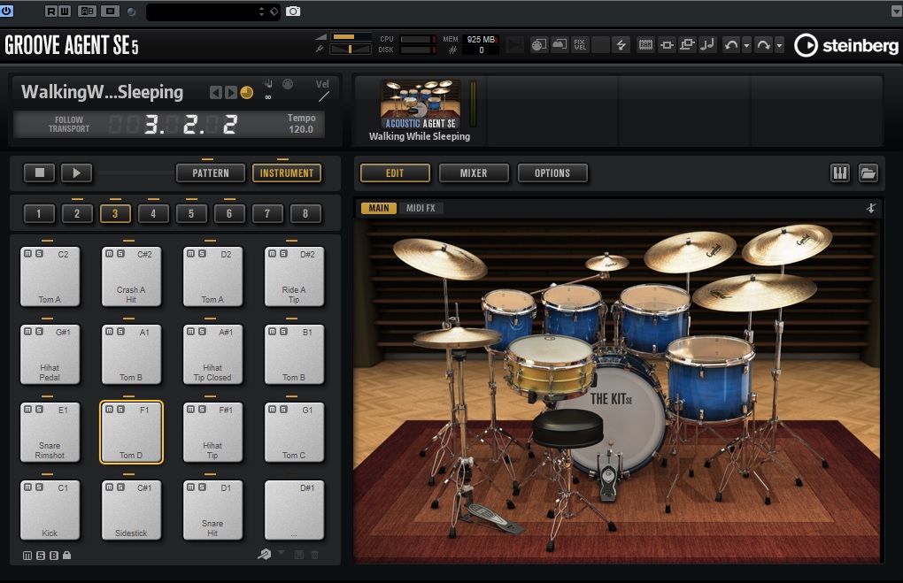Open the MIXER page
The width and height of the screenshot is (903, 583).
[x=474, y=173]
